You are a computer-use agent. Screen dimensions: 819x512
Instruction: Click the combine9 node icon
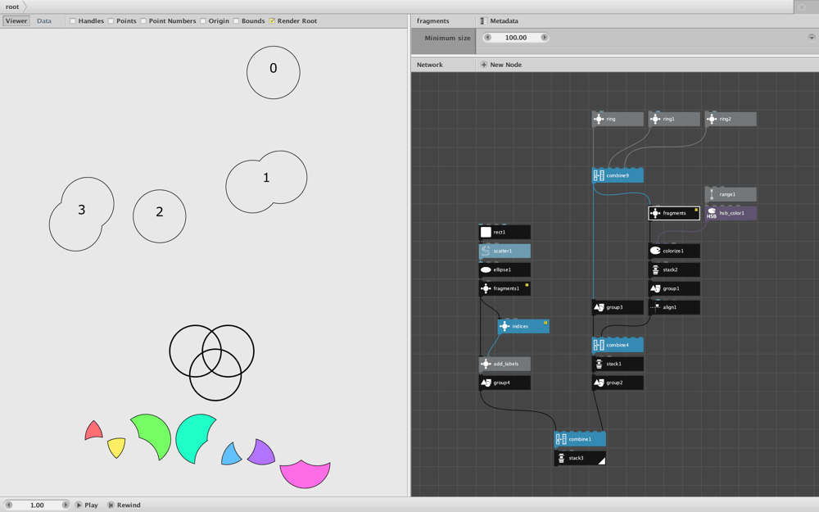(599, 175)
